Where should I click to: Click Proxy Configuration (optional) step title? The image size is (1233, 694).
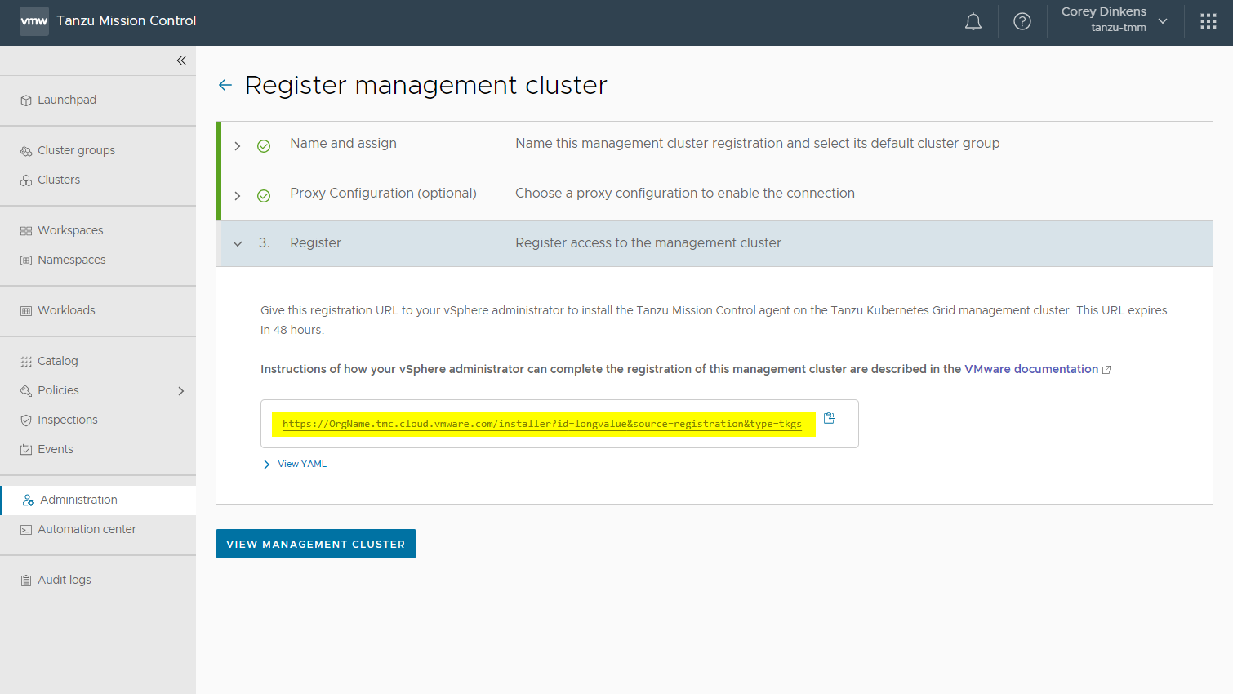pyautogui.click(x=383, y=194)
